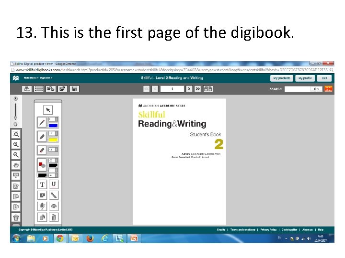Viewport: 345px width, 258px height.
Task: Select the arrow pointer tool
Action: coord(48,110)
